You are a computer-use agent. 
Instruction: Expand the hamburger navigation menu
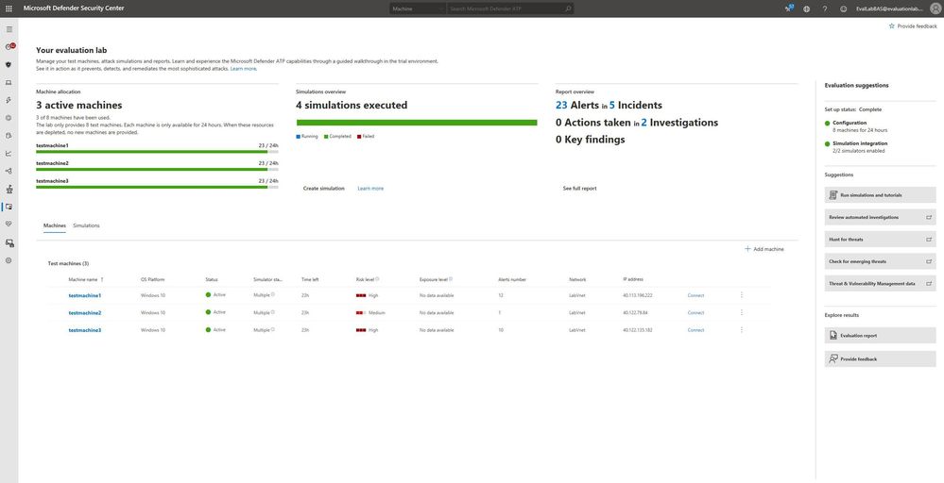point(9,29)
